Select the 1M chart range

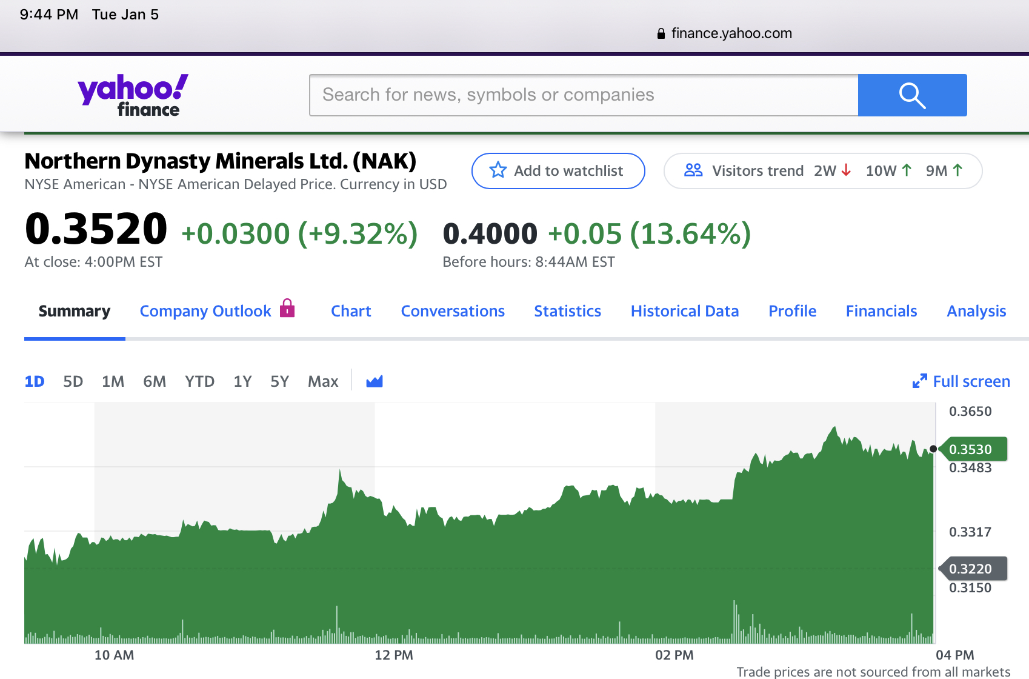coord(113,381)
